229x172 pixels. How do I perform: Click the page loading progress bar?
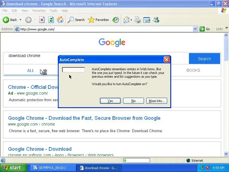pyautogui.click(x=137, y=161)
